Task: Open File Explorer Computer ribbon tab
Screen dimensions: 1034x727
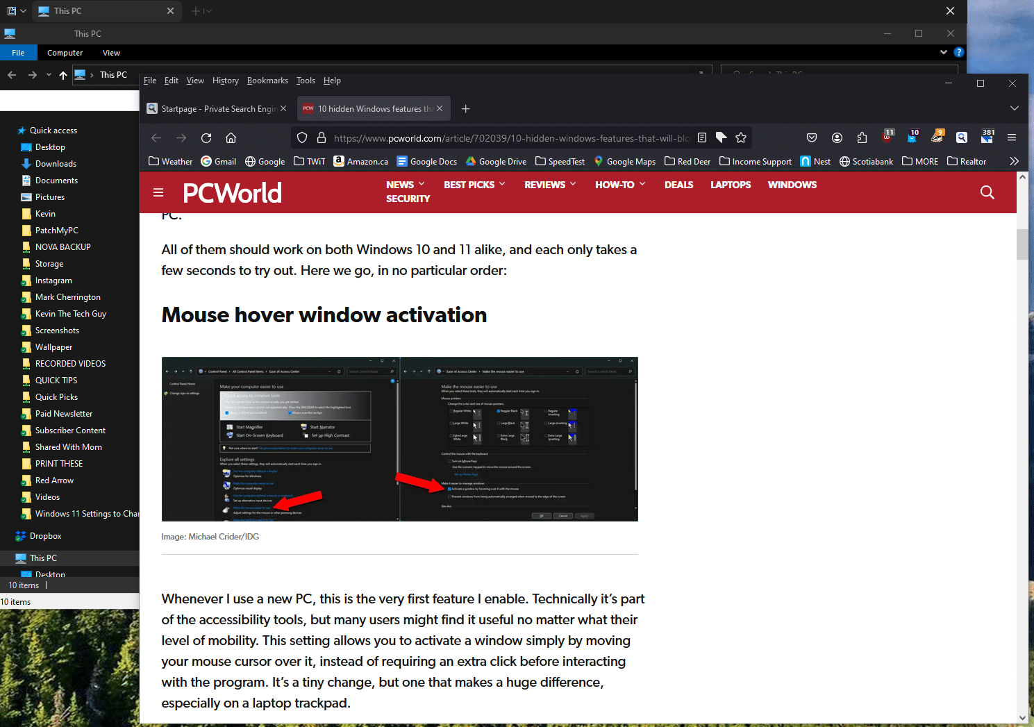Action: [x=65, y=53]
